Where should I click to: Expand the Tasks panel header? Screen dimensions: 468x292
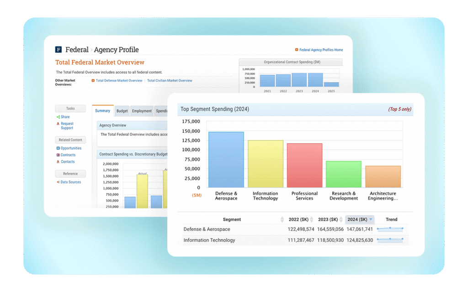70,108
